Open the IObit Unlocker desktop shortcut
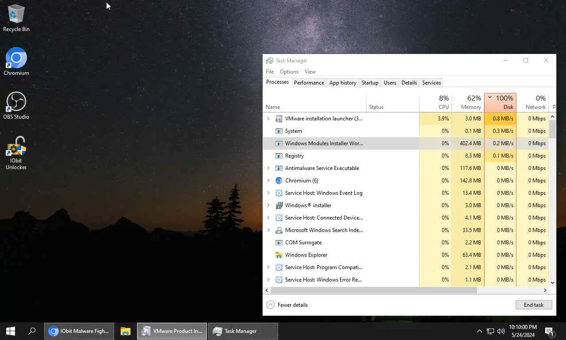Screen dimensions: 566x340 click(16, 153)
